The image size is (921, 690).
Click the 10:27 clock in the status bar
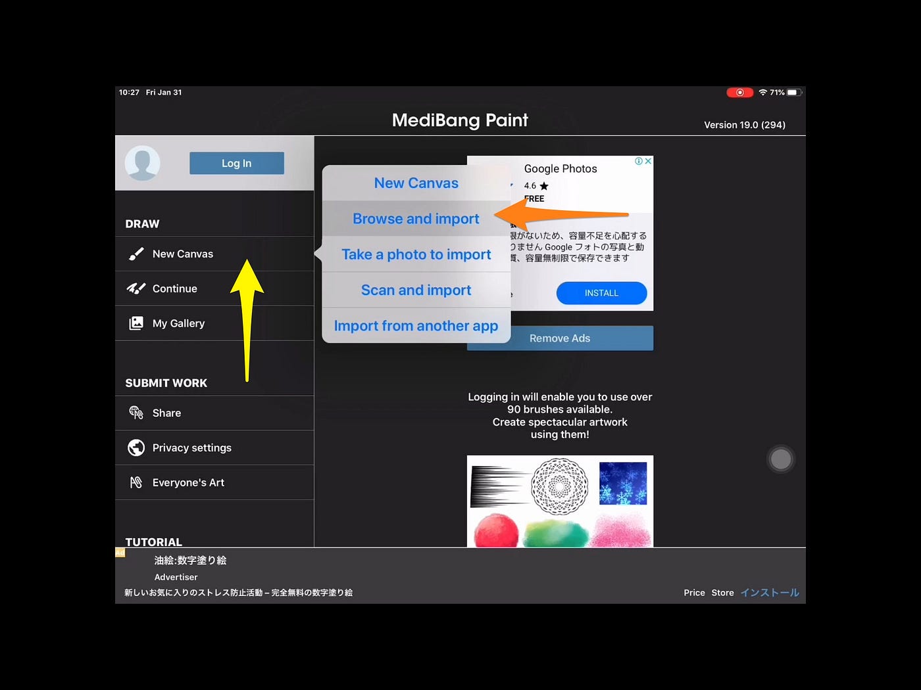click(129, 93)
